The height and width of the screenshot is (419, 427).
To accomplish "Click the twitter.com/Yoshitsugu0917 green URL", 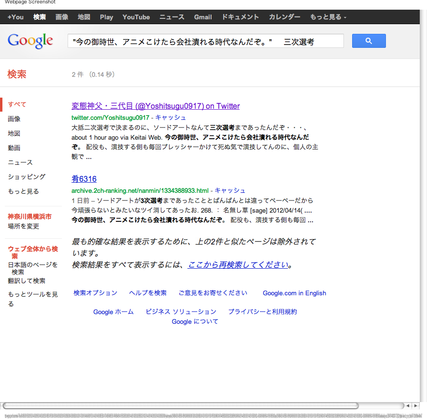I will [110, 118].
